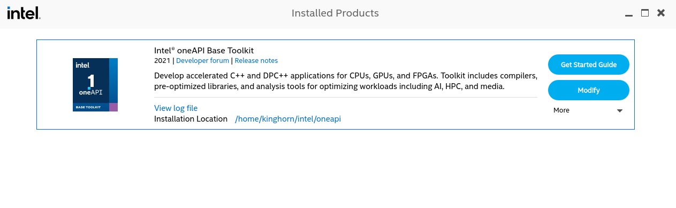This screenshot has width=676, height=208.
Task: Open the Release notes link
Action: point(256,61)
